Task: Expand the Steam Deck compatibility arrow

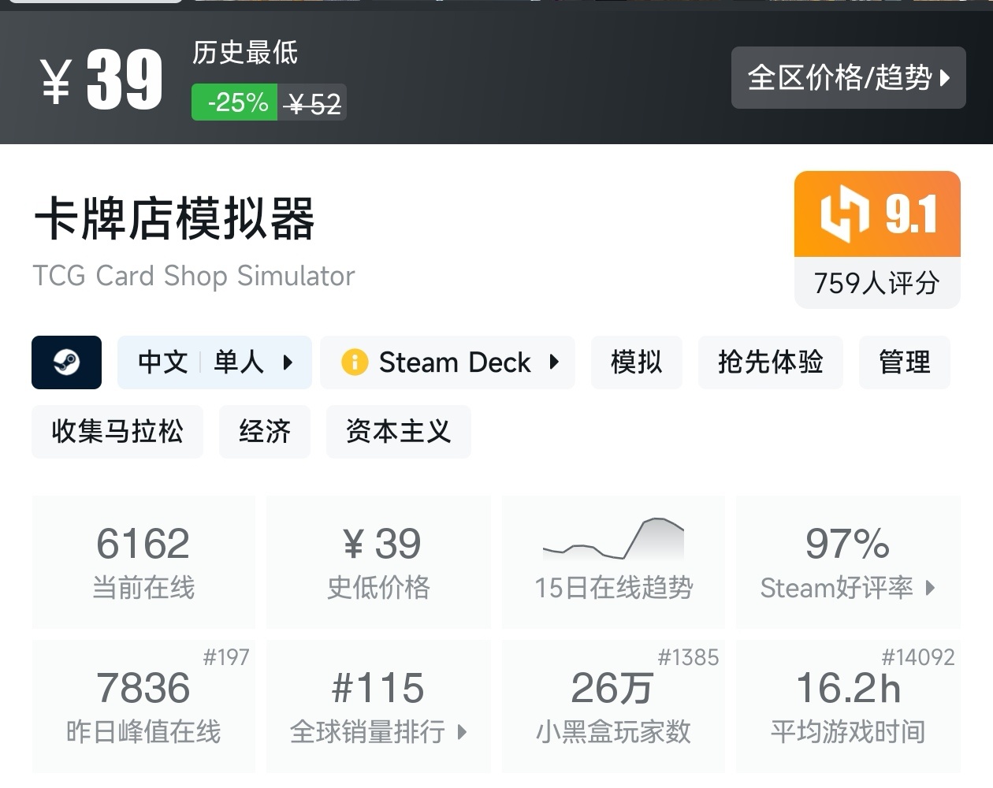Action: 554,362
